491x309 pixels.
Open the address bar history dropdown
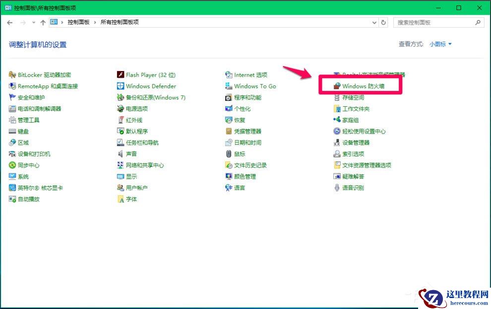(375, 22)
